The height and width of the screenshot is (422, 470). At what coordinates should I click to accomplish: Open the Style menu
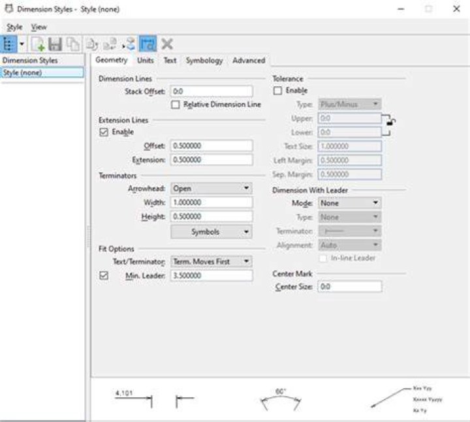coord(14,27)
